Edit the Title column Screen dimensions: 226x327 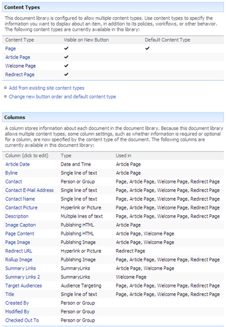point(9,294)
